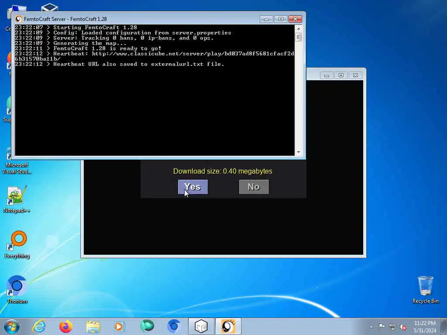Image resolution: width=447 pixels, height=335 pixels.
Task: Close the FemtoCraft Server console window
Action: coord(295,19)
